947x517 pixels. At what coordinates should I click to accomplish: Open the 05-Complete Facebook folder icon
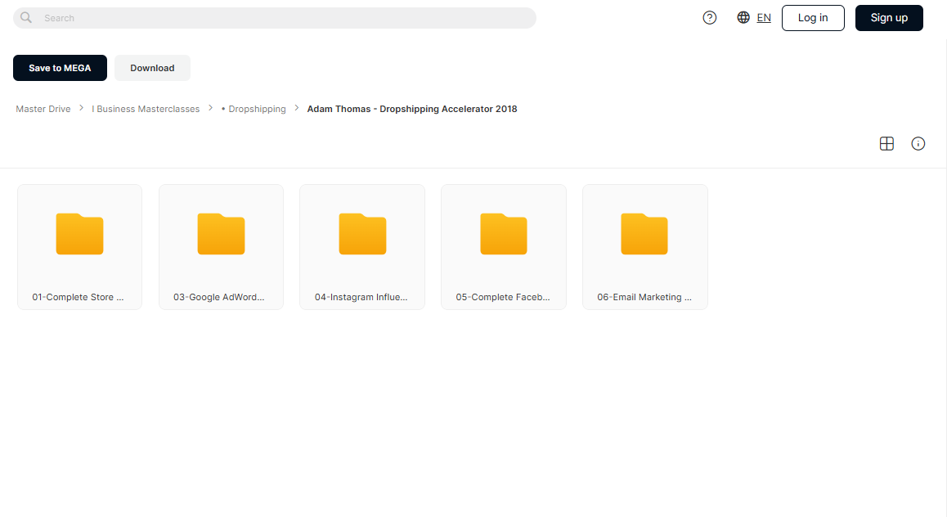504,234
